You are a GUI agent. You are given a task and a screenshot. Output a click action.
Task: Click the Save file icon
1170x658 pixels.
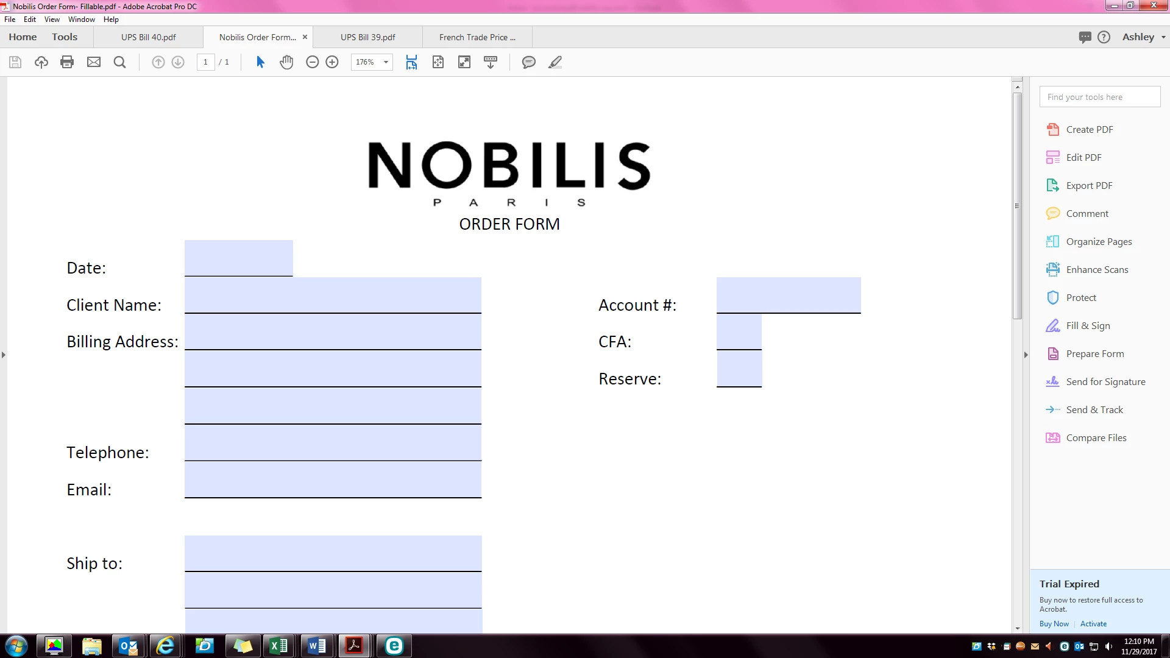(x=15, y=62)
